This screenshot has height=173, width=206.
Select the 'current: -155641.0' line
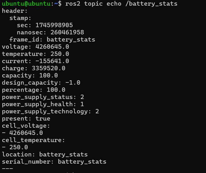[36, 61]
